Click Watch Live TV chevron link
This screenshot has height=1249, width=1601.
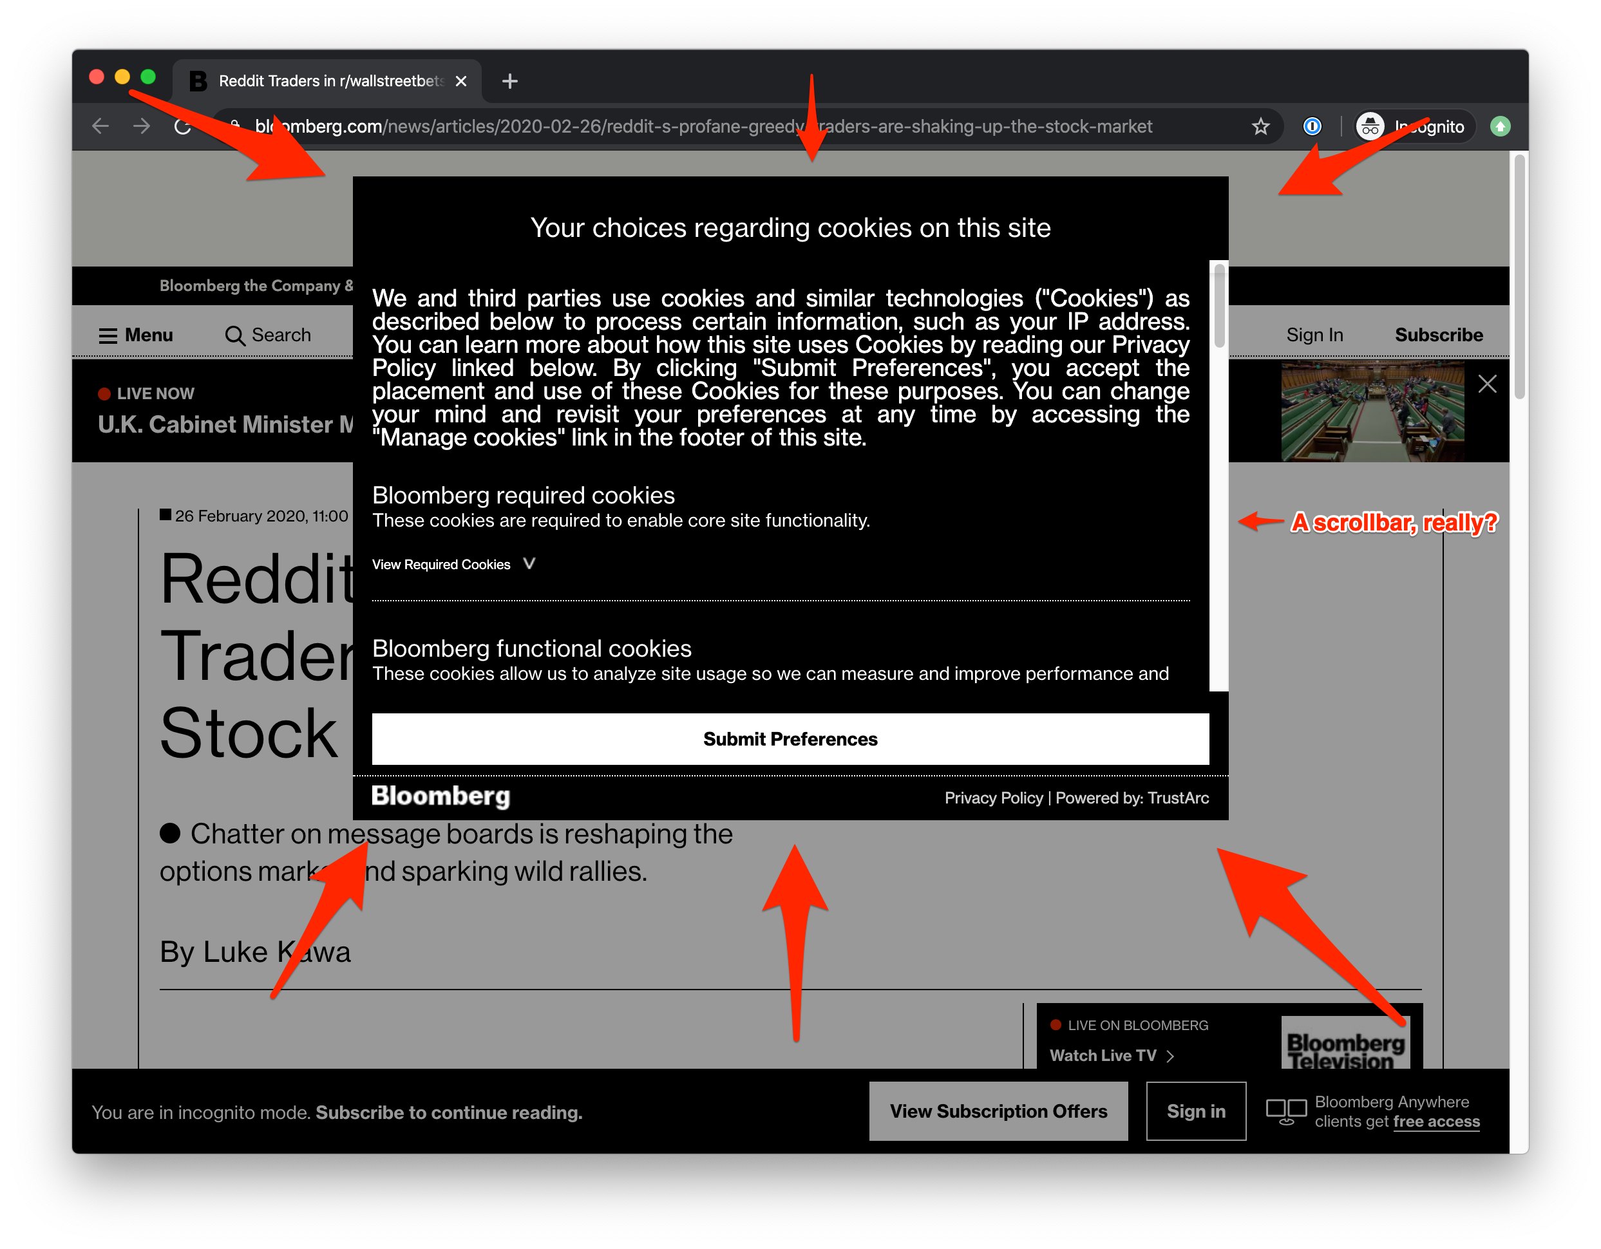point(1112,1055)
